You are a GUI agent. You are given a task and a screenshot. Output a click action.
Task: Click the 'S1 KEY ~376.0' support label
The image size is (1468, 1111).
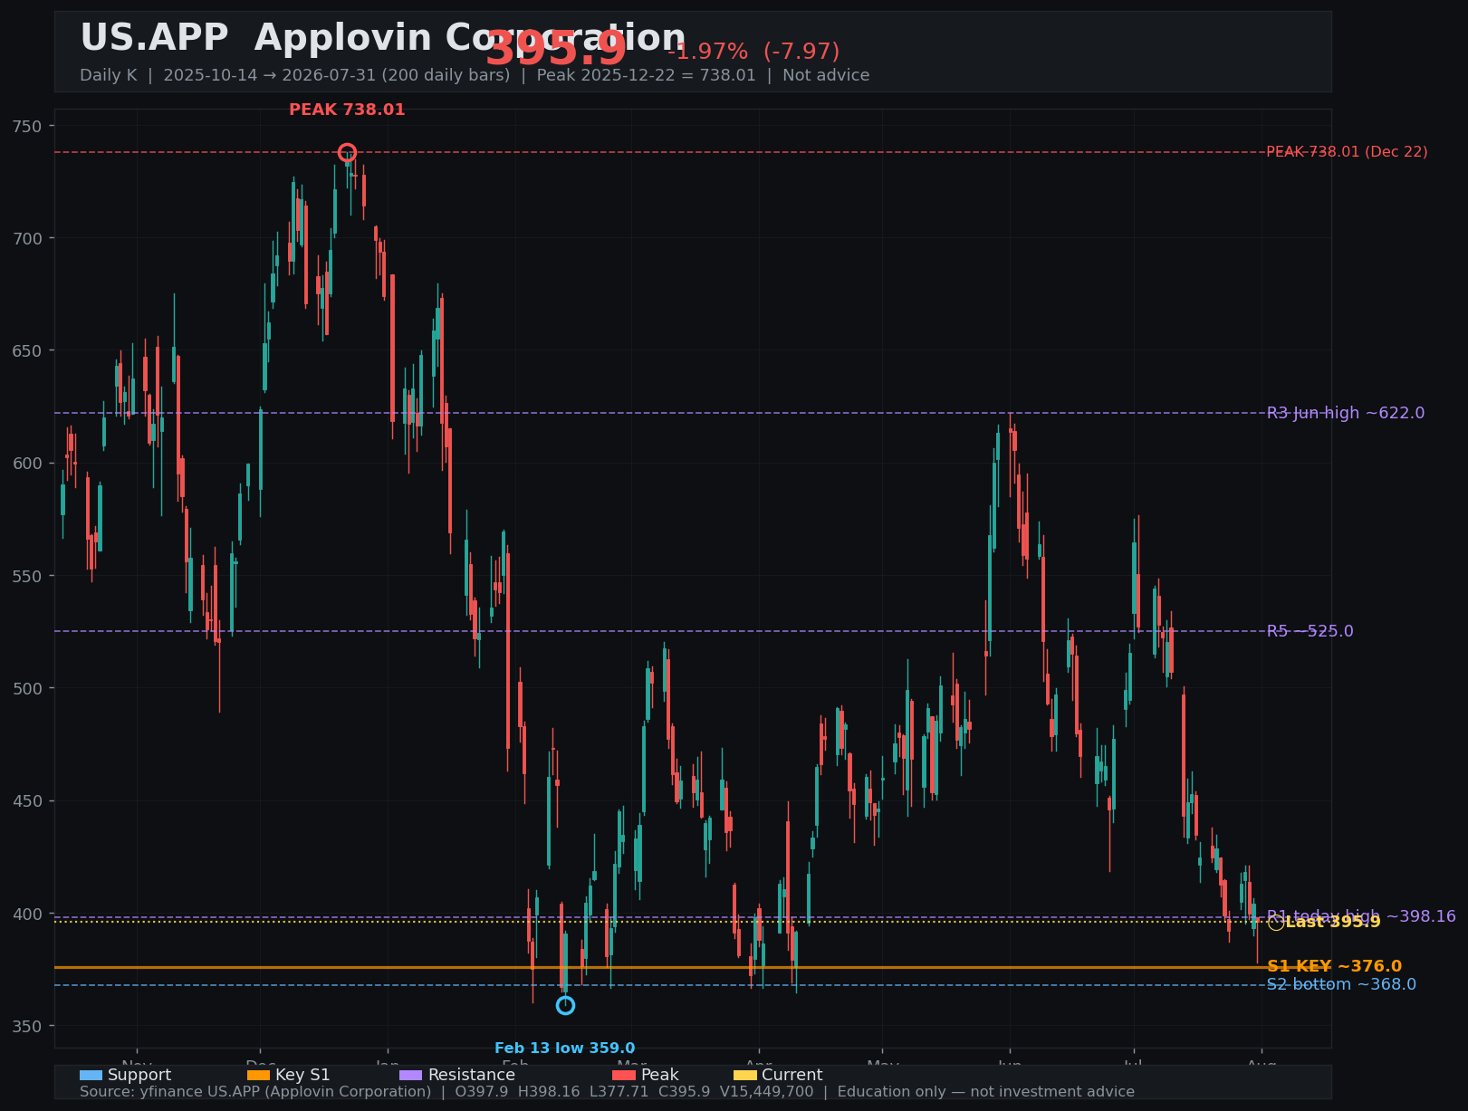tap(1334, 967)
